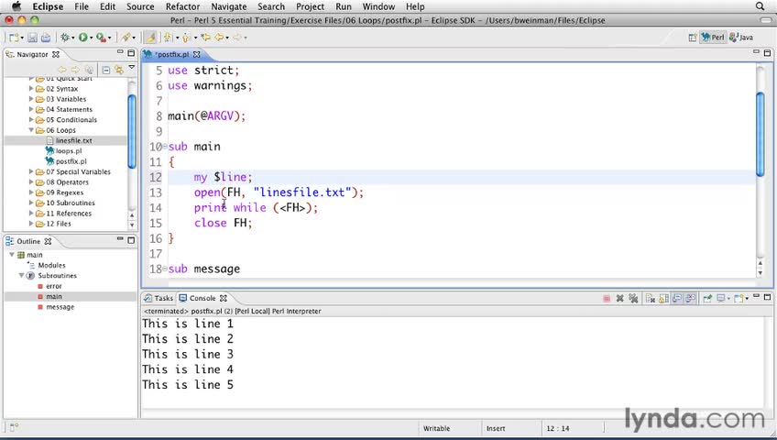
Task: Click the Forward navigation arrow in the toolbar
Action: tap(237, 38)
